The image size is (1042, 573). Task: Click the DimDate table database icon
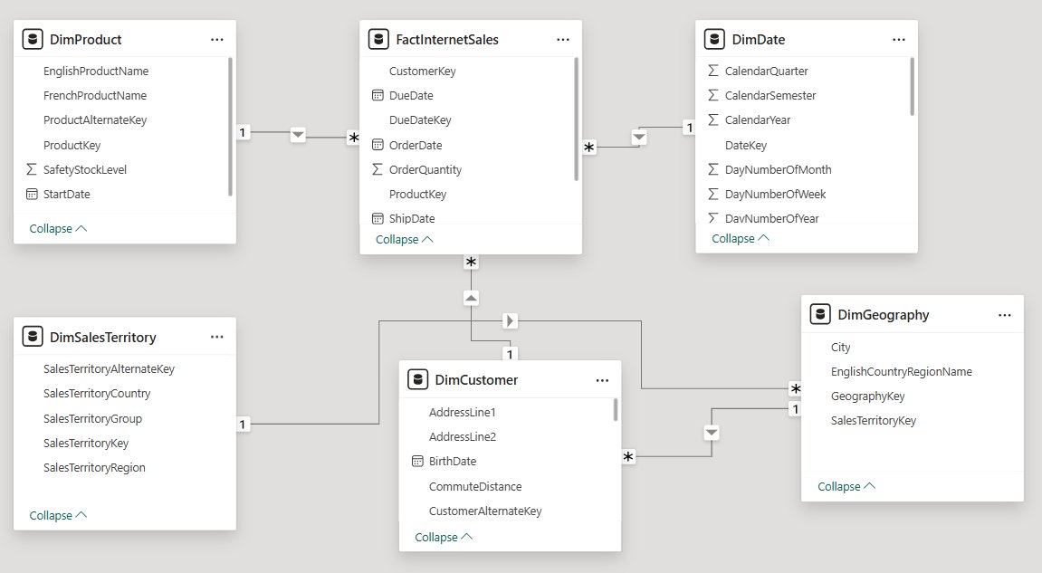click(714, 39)
